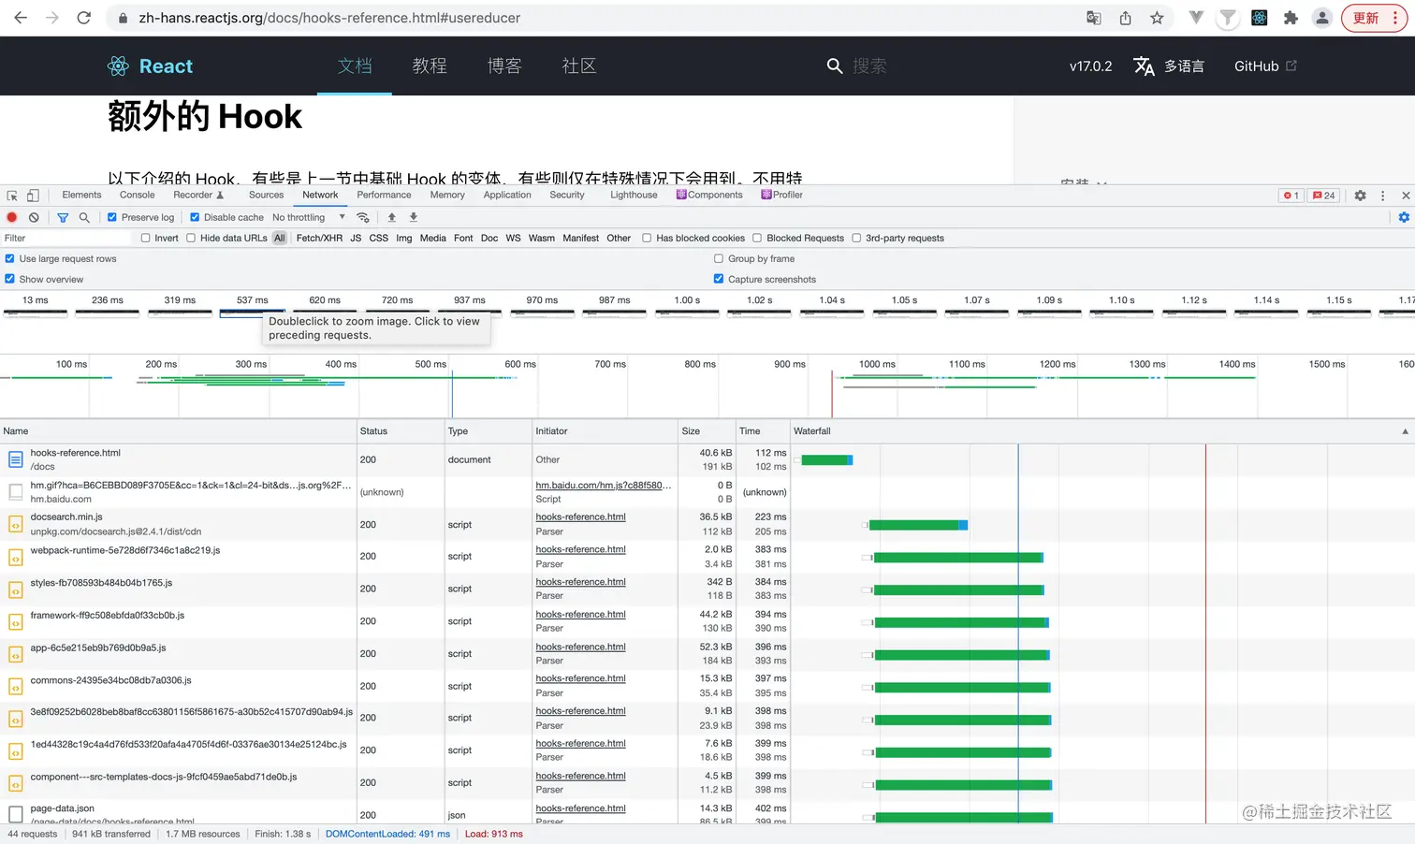
Task: Open 教程 tutorial nav link
Action: [x=430, y=65]
